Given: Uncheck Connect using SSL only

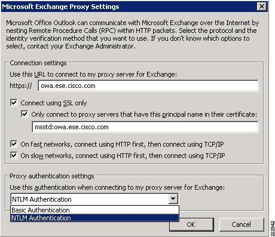Looking at the screenshot, I should tap(14, 103).
